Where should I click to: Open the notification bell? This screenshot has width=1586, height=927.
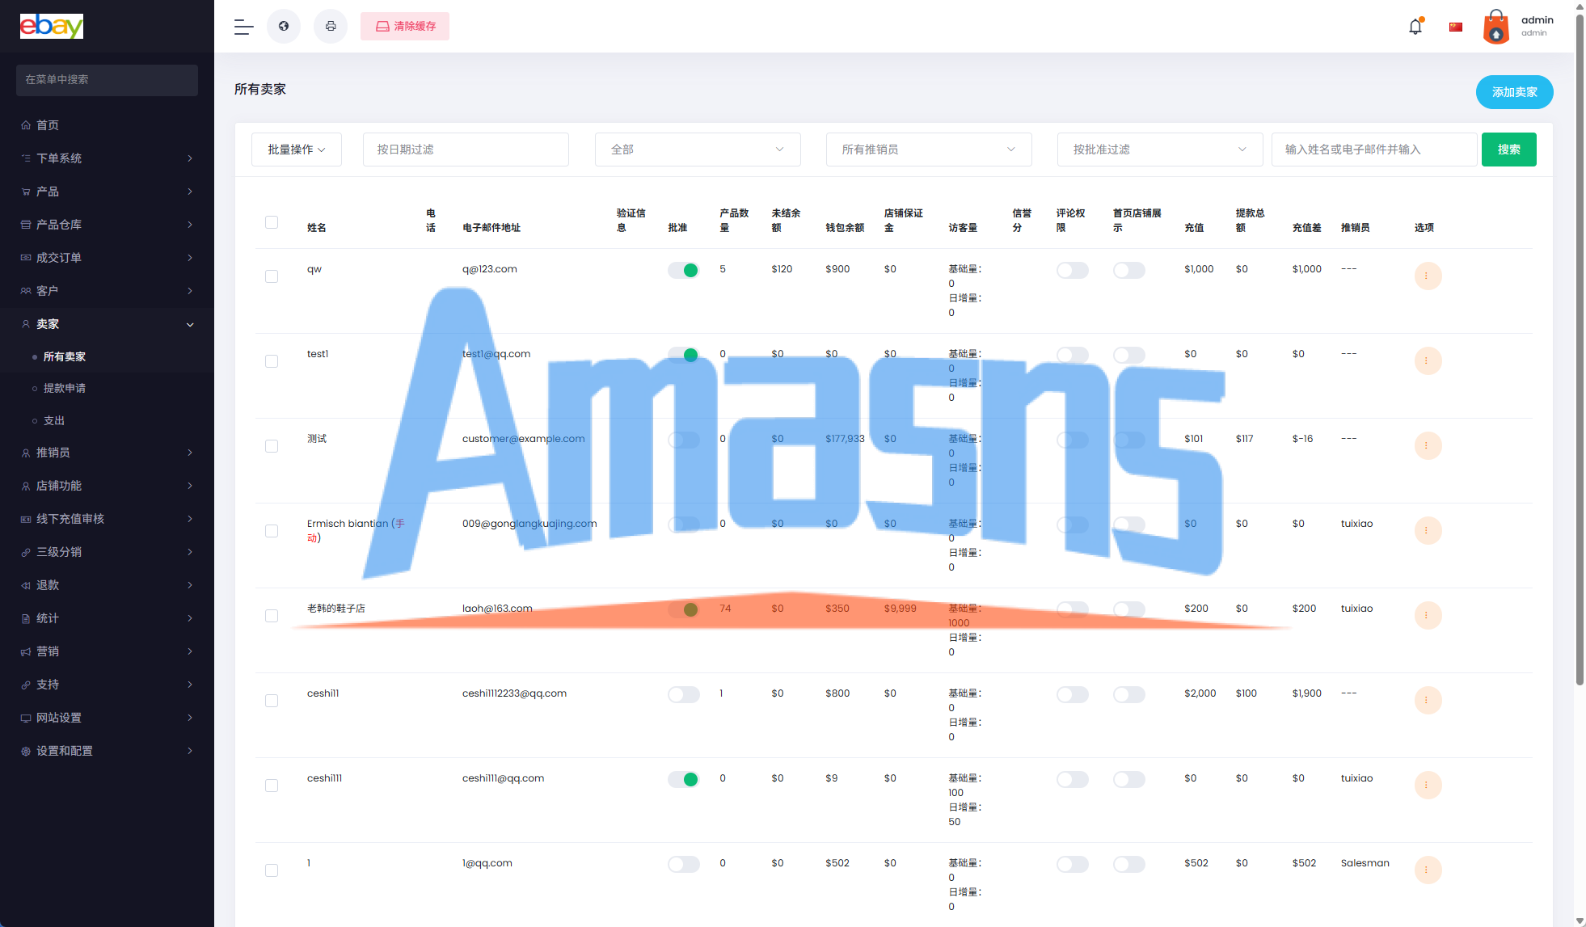pyautogui.click(x=1415, y=27)
